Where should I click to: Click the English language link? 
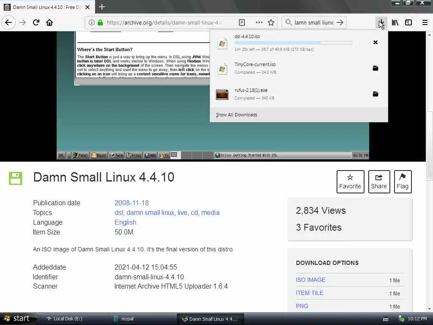125,223
